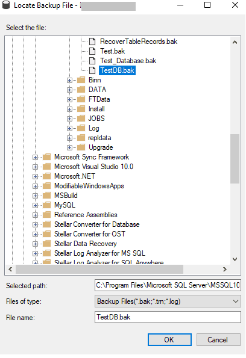Screen dimensions: 246x358
Task: Select the highlighted TestDB.bak entry
Action: point(117,70)
